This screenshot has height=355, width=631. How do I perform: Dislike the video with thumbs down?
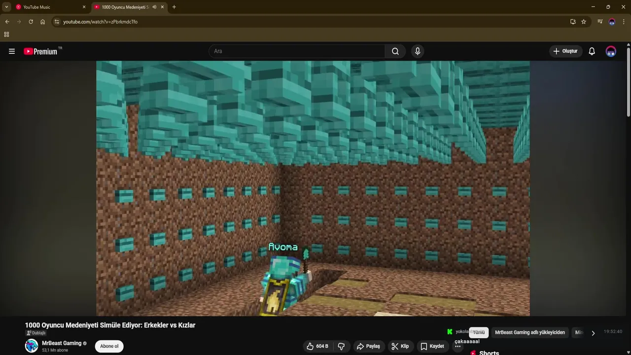click(341, 346)
